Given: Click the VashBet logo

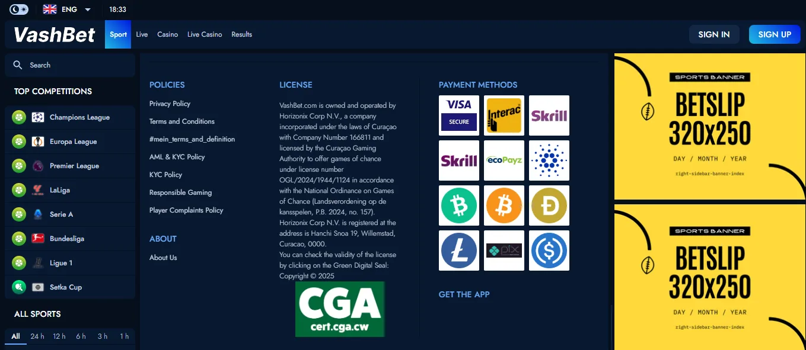Looking at the screenshot, I should tap(55, 35).
